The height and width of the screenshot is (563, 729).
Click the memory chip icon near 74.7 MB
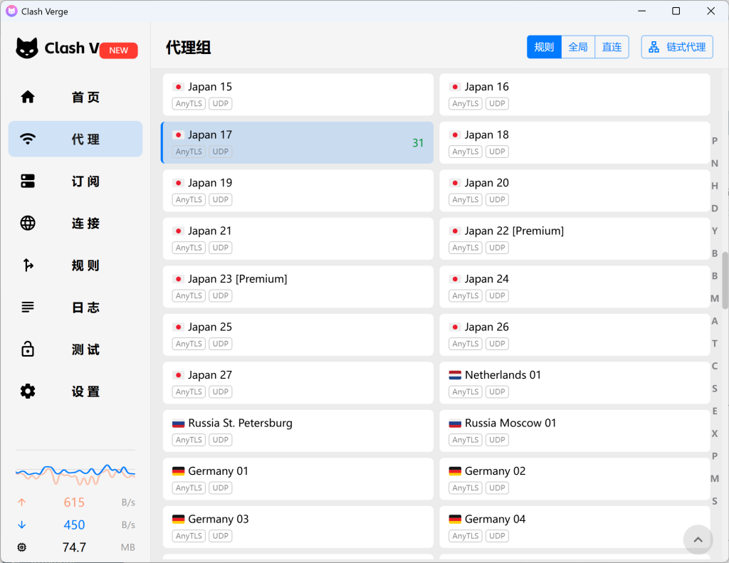(x=22, y=547)
